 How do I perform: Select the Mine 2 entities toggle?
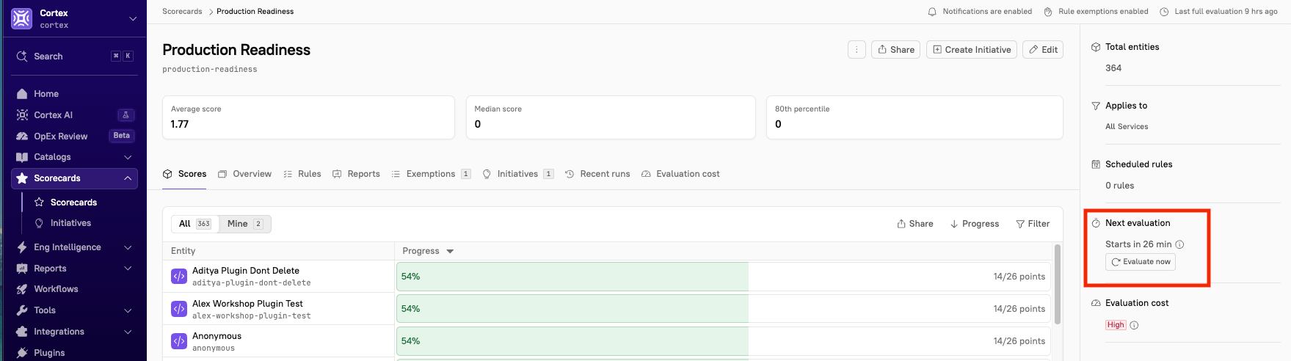pos(245,224)
